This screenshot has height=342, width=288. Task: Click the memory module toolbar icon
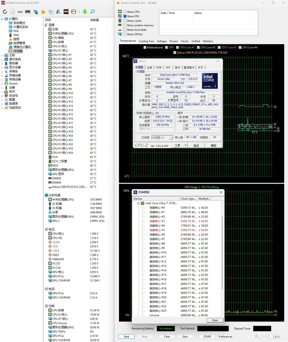coord(28,12)
